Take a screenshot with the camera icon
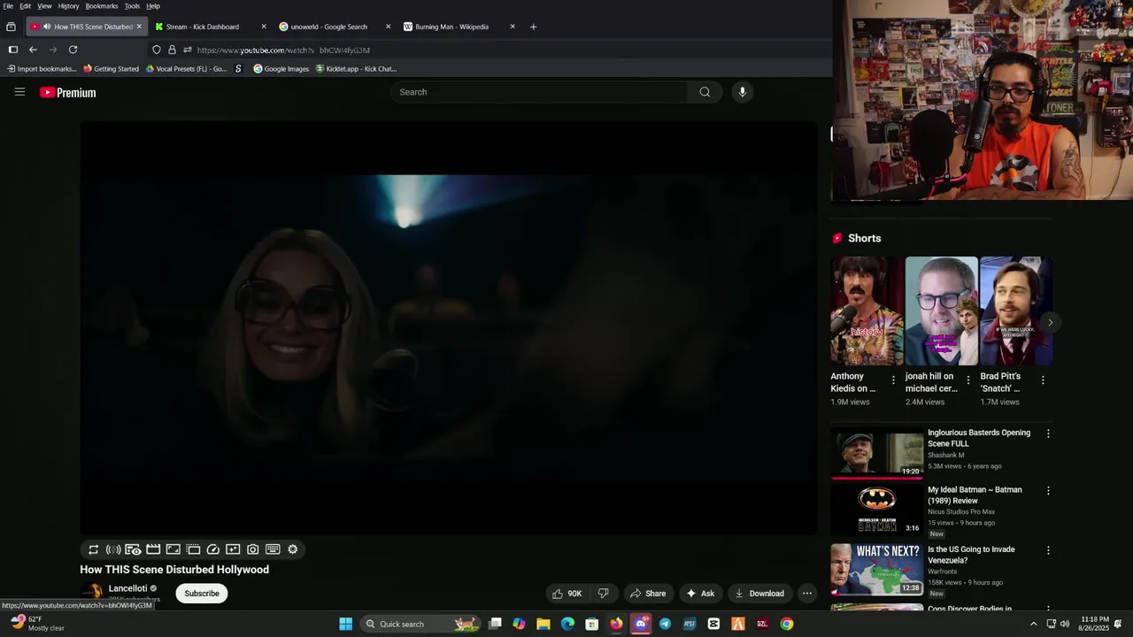The height and width of the screenshot is (637, 1133). point(253,549)
